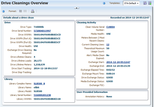This screenshot has width=154, height=107.
Task: Open the STA-Default templates dropdown
Action: pyautogui.click(x=131, y=3)
